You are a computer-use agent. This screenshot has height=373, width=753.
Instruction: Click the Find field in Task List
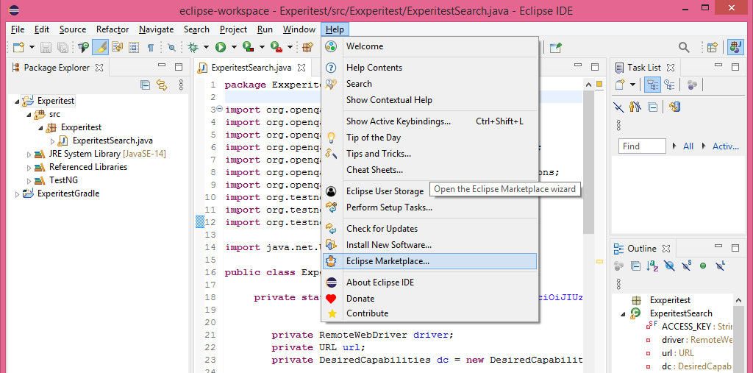(x=642, y=146)
